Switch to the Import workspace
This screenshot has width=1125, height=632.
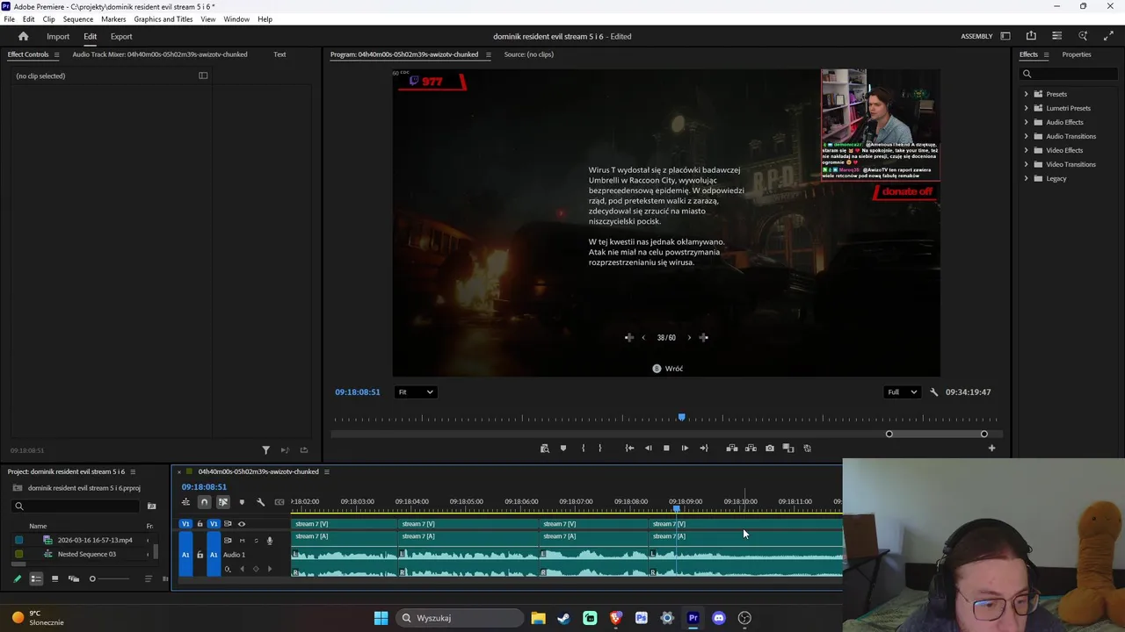(58, 36)
